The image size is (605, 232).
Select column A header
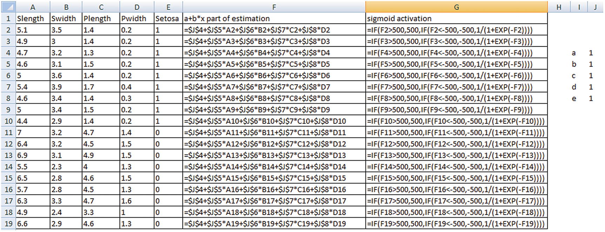(33, 7)
